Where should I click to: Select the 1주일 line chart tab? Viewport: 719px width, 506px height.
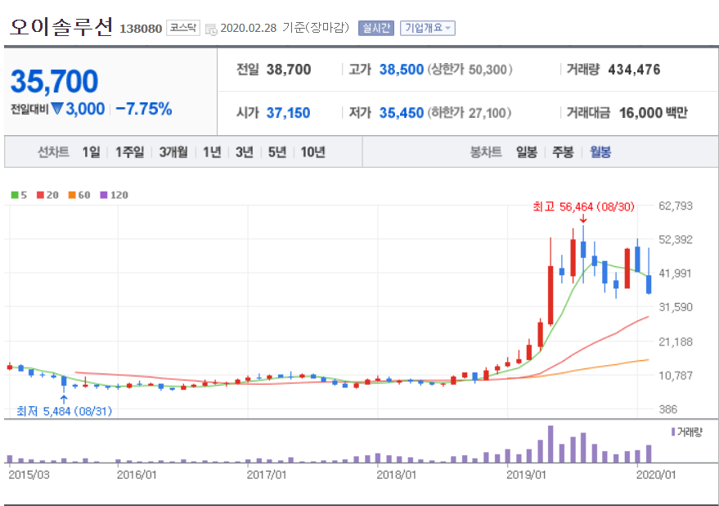click(x=129, y=152)
